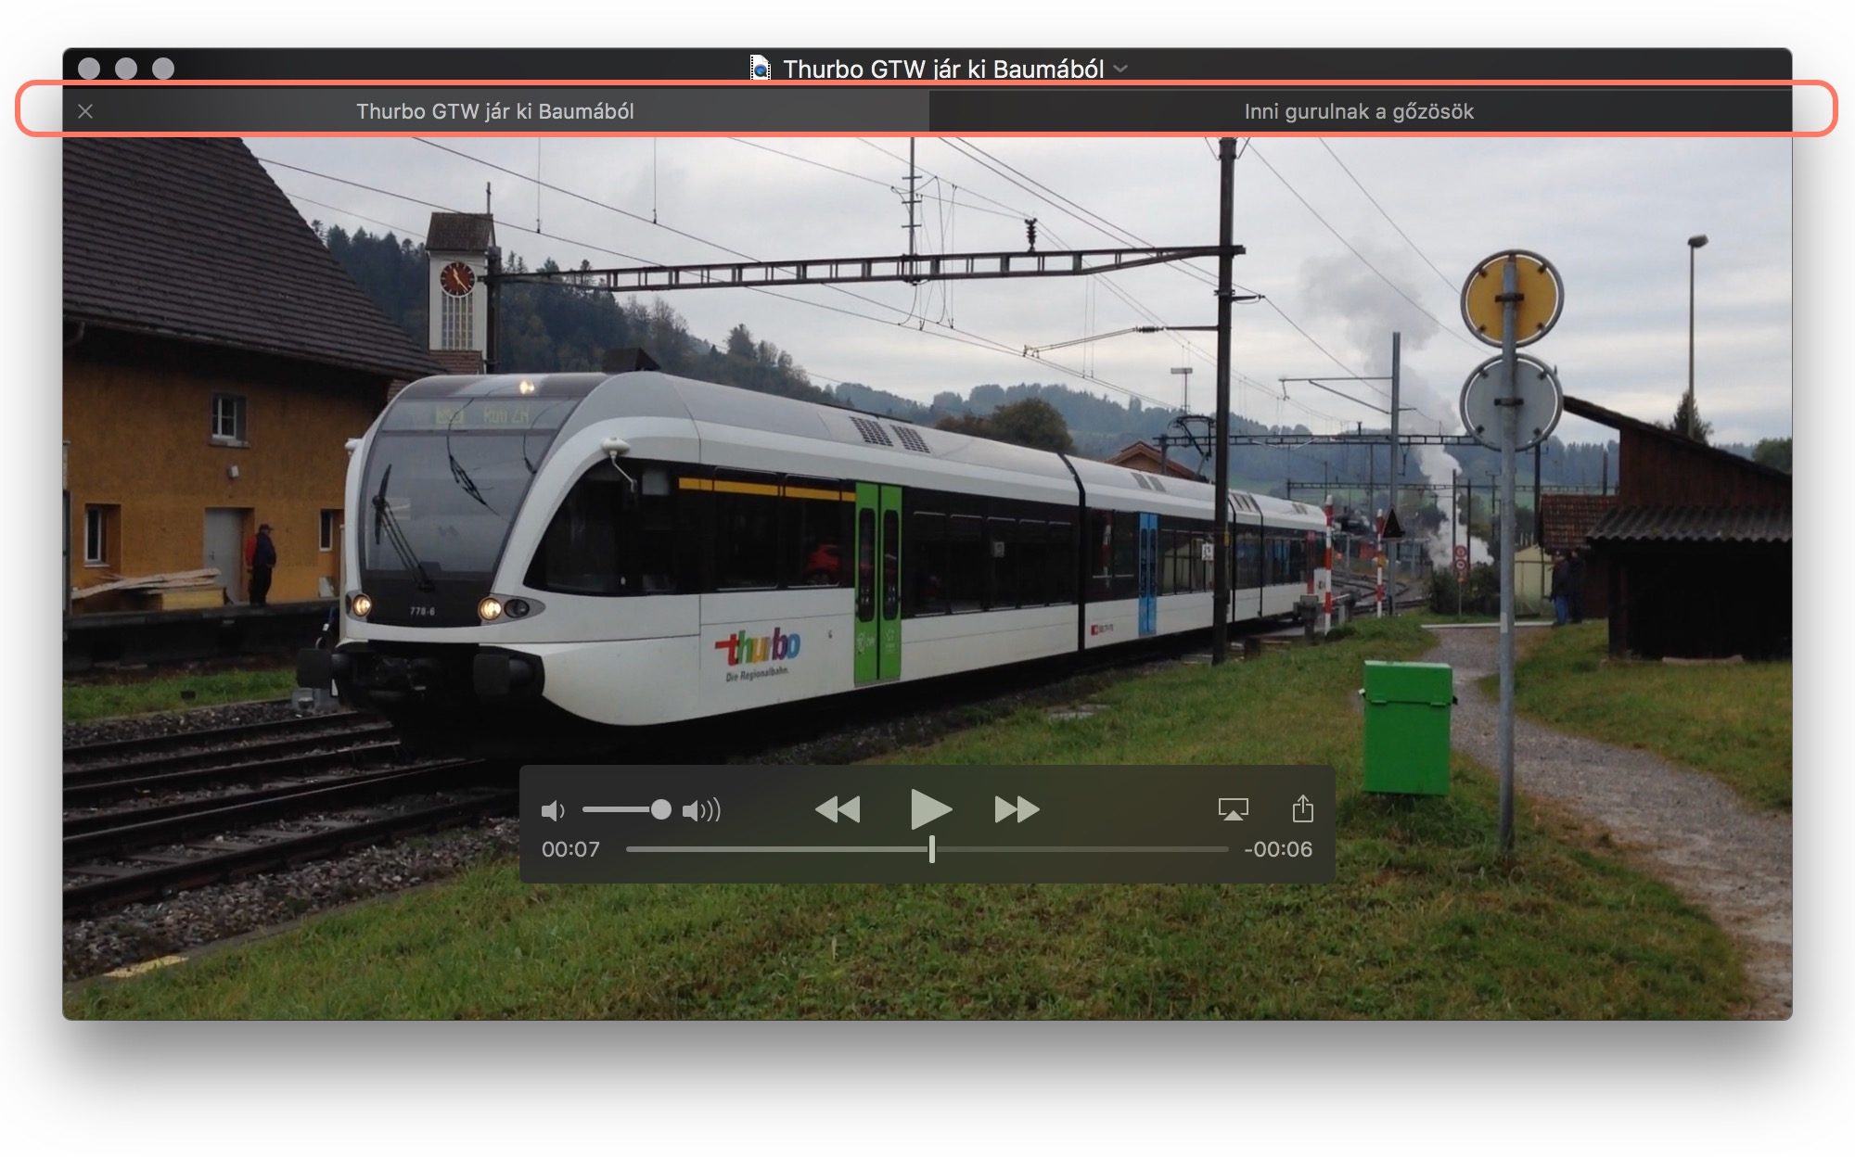Play the video with the play button
Image resolution: width=1855 pixels, height=1157 pixels.
[930, 809]
